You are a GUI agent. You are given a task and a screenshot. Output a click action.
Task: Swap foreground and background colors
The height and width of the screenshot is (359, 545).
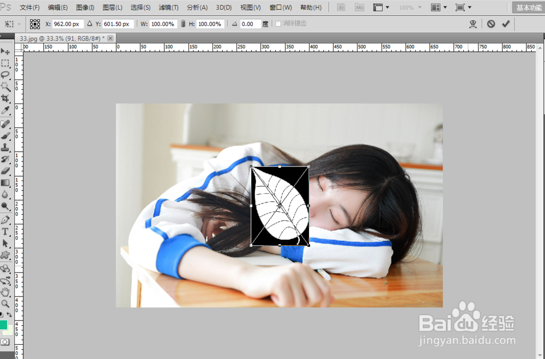(x=9, y=314)
